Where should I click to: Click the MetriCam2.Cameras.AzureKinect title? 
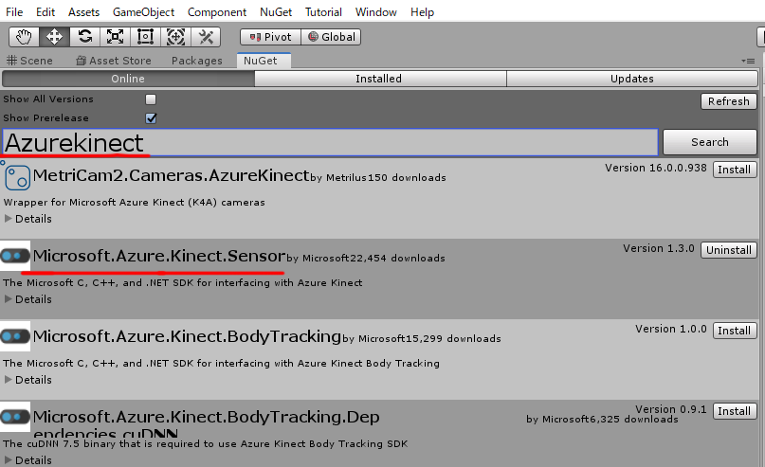(x=171, y=175)
